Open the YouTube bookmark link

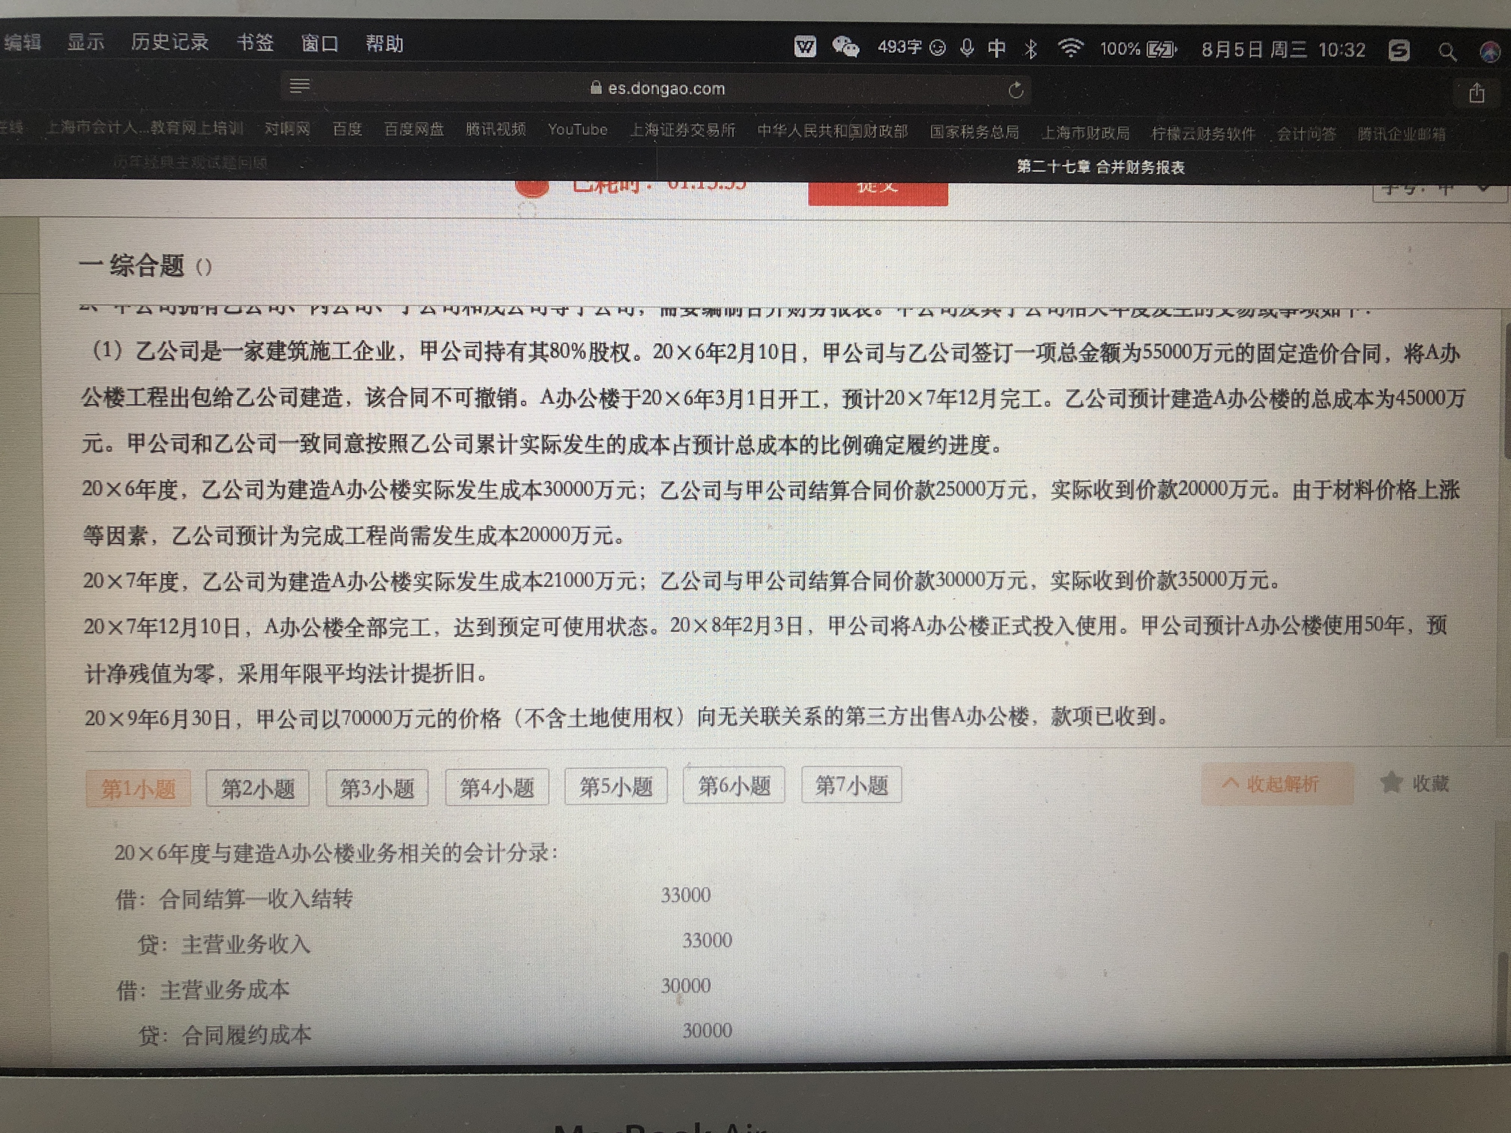click(577, 129)
